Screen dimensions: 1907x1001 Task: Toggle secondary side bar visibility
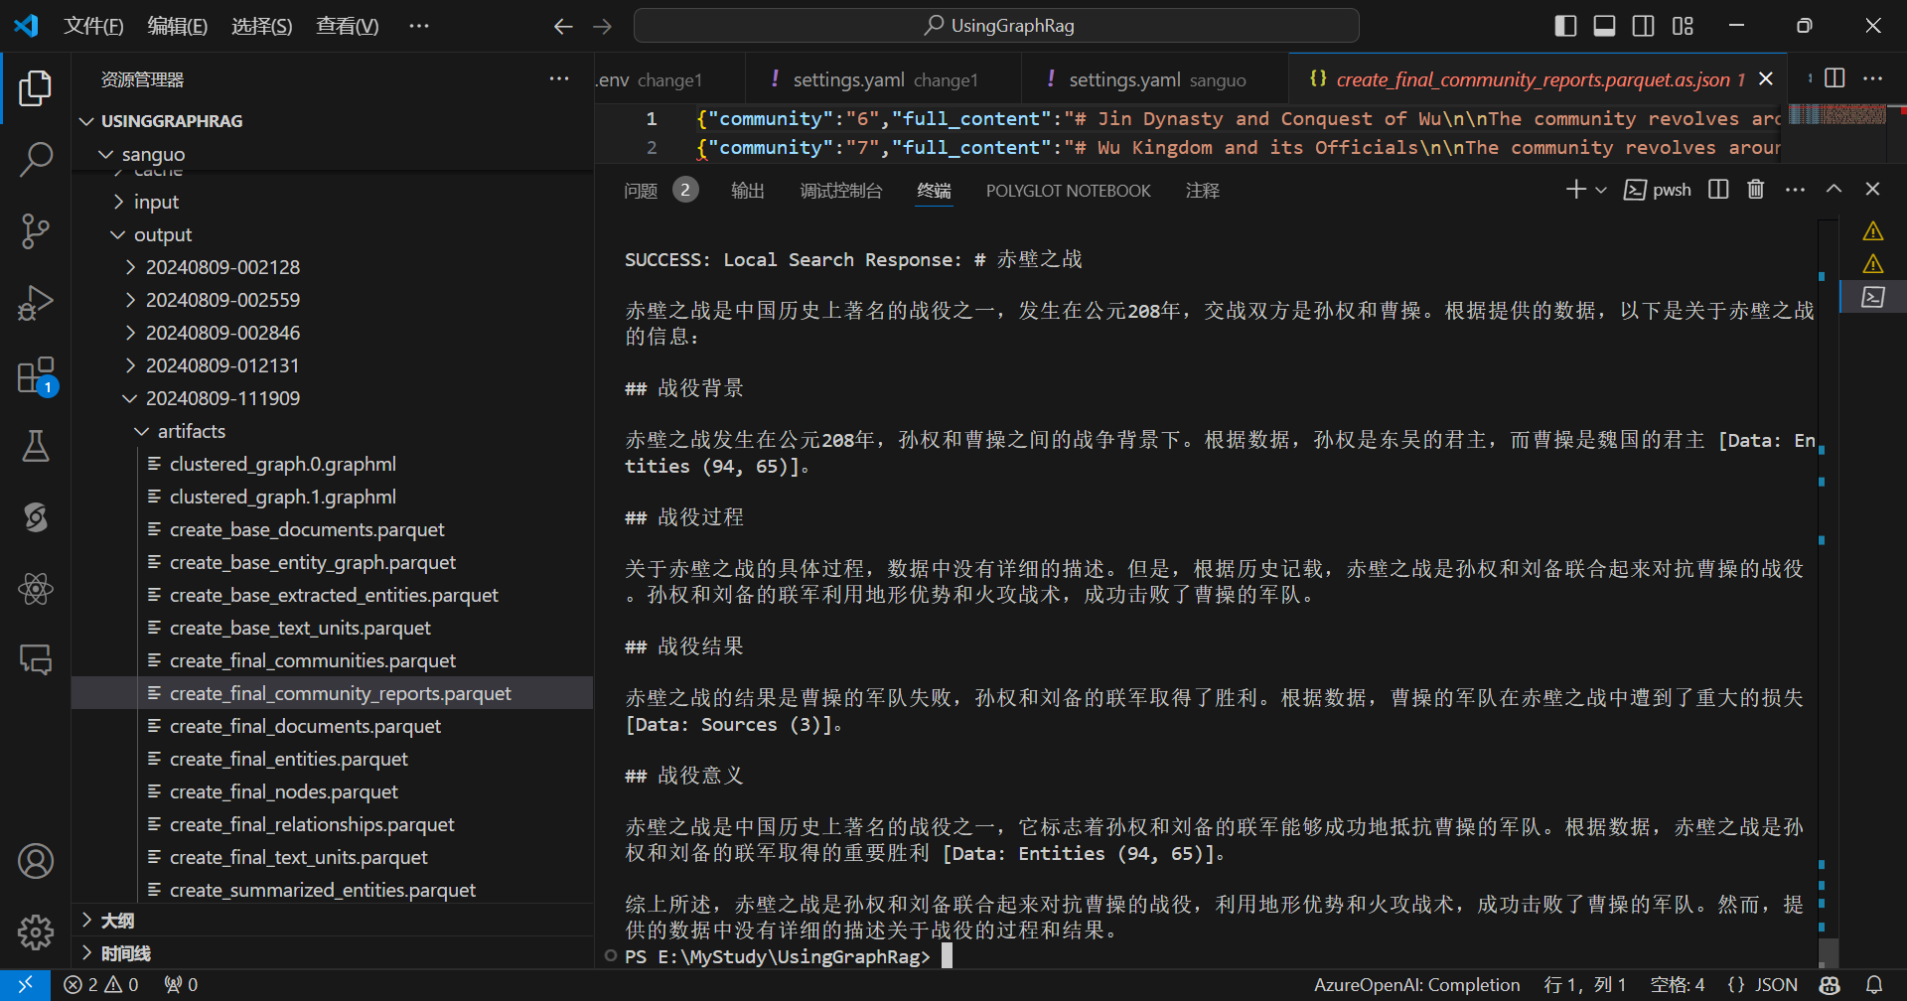click(1644, 26)
